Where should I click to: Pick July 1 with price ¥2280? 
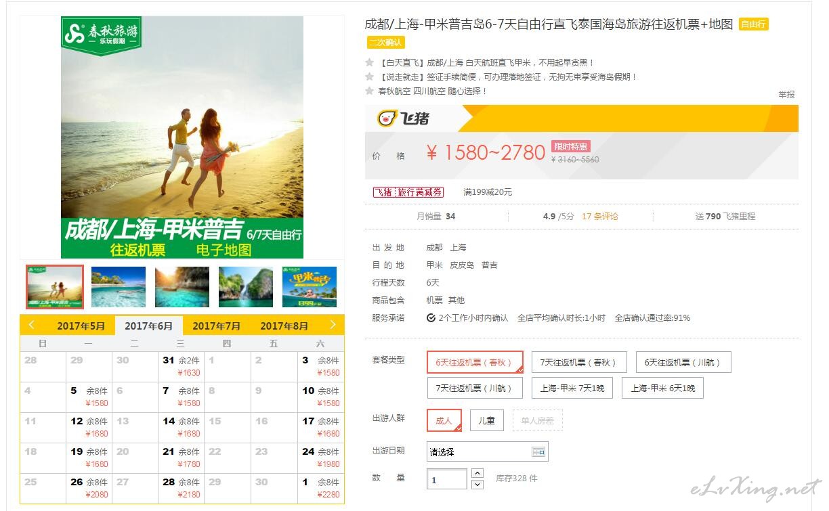tap(321, 489)
